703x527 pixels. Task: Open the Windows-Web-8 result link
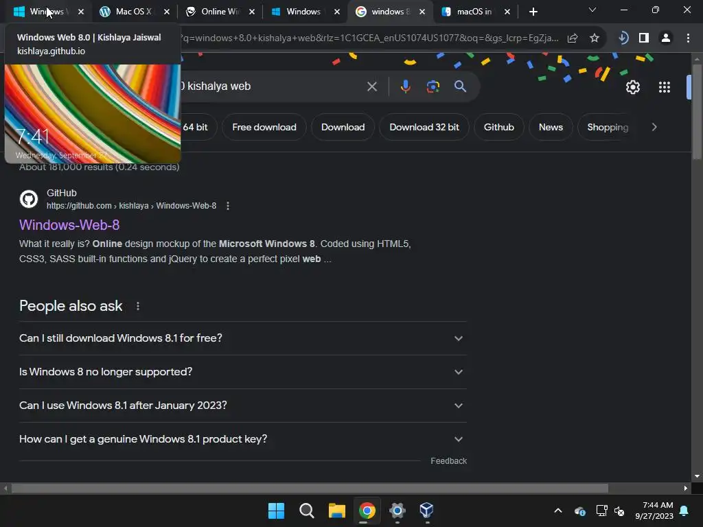[69, 225]
